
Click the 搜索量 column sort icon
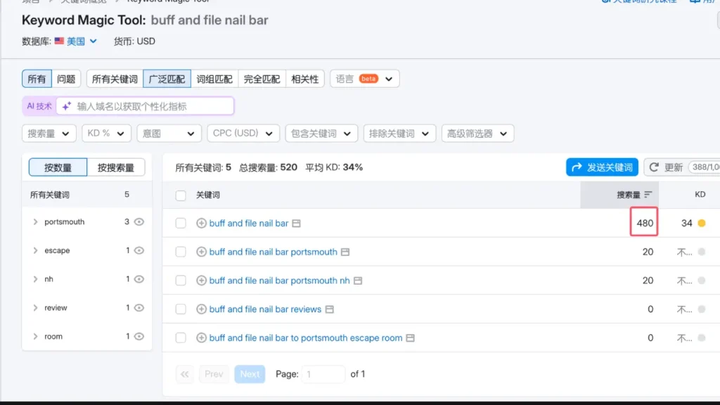pos(648,195)
